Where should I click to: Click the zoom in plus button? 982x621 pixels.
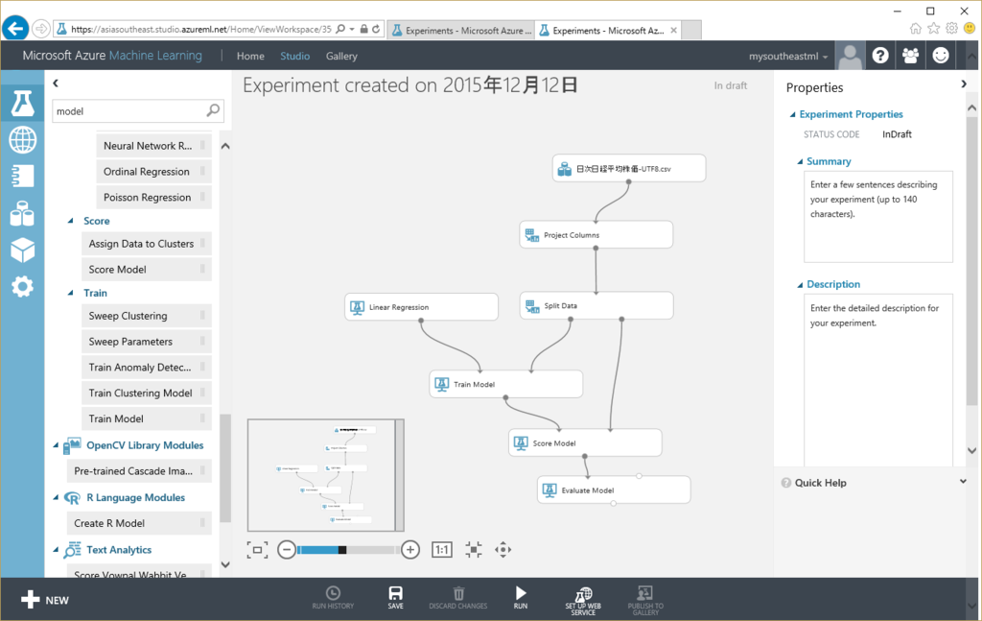pos(410,550)
